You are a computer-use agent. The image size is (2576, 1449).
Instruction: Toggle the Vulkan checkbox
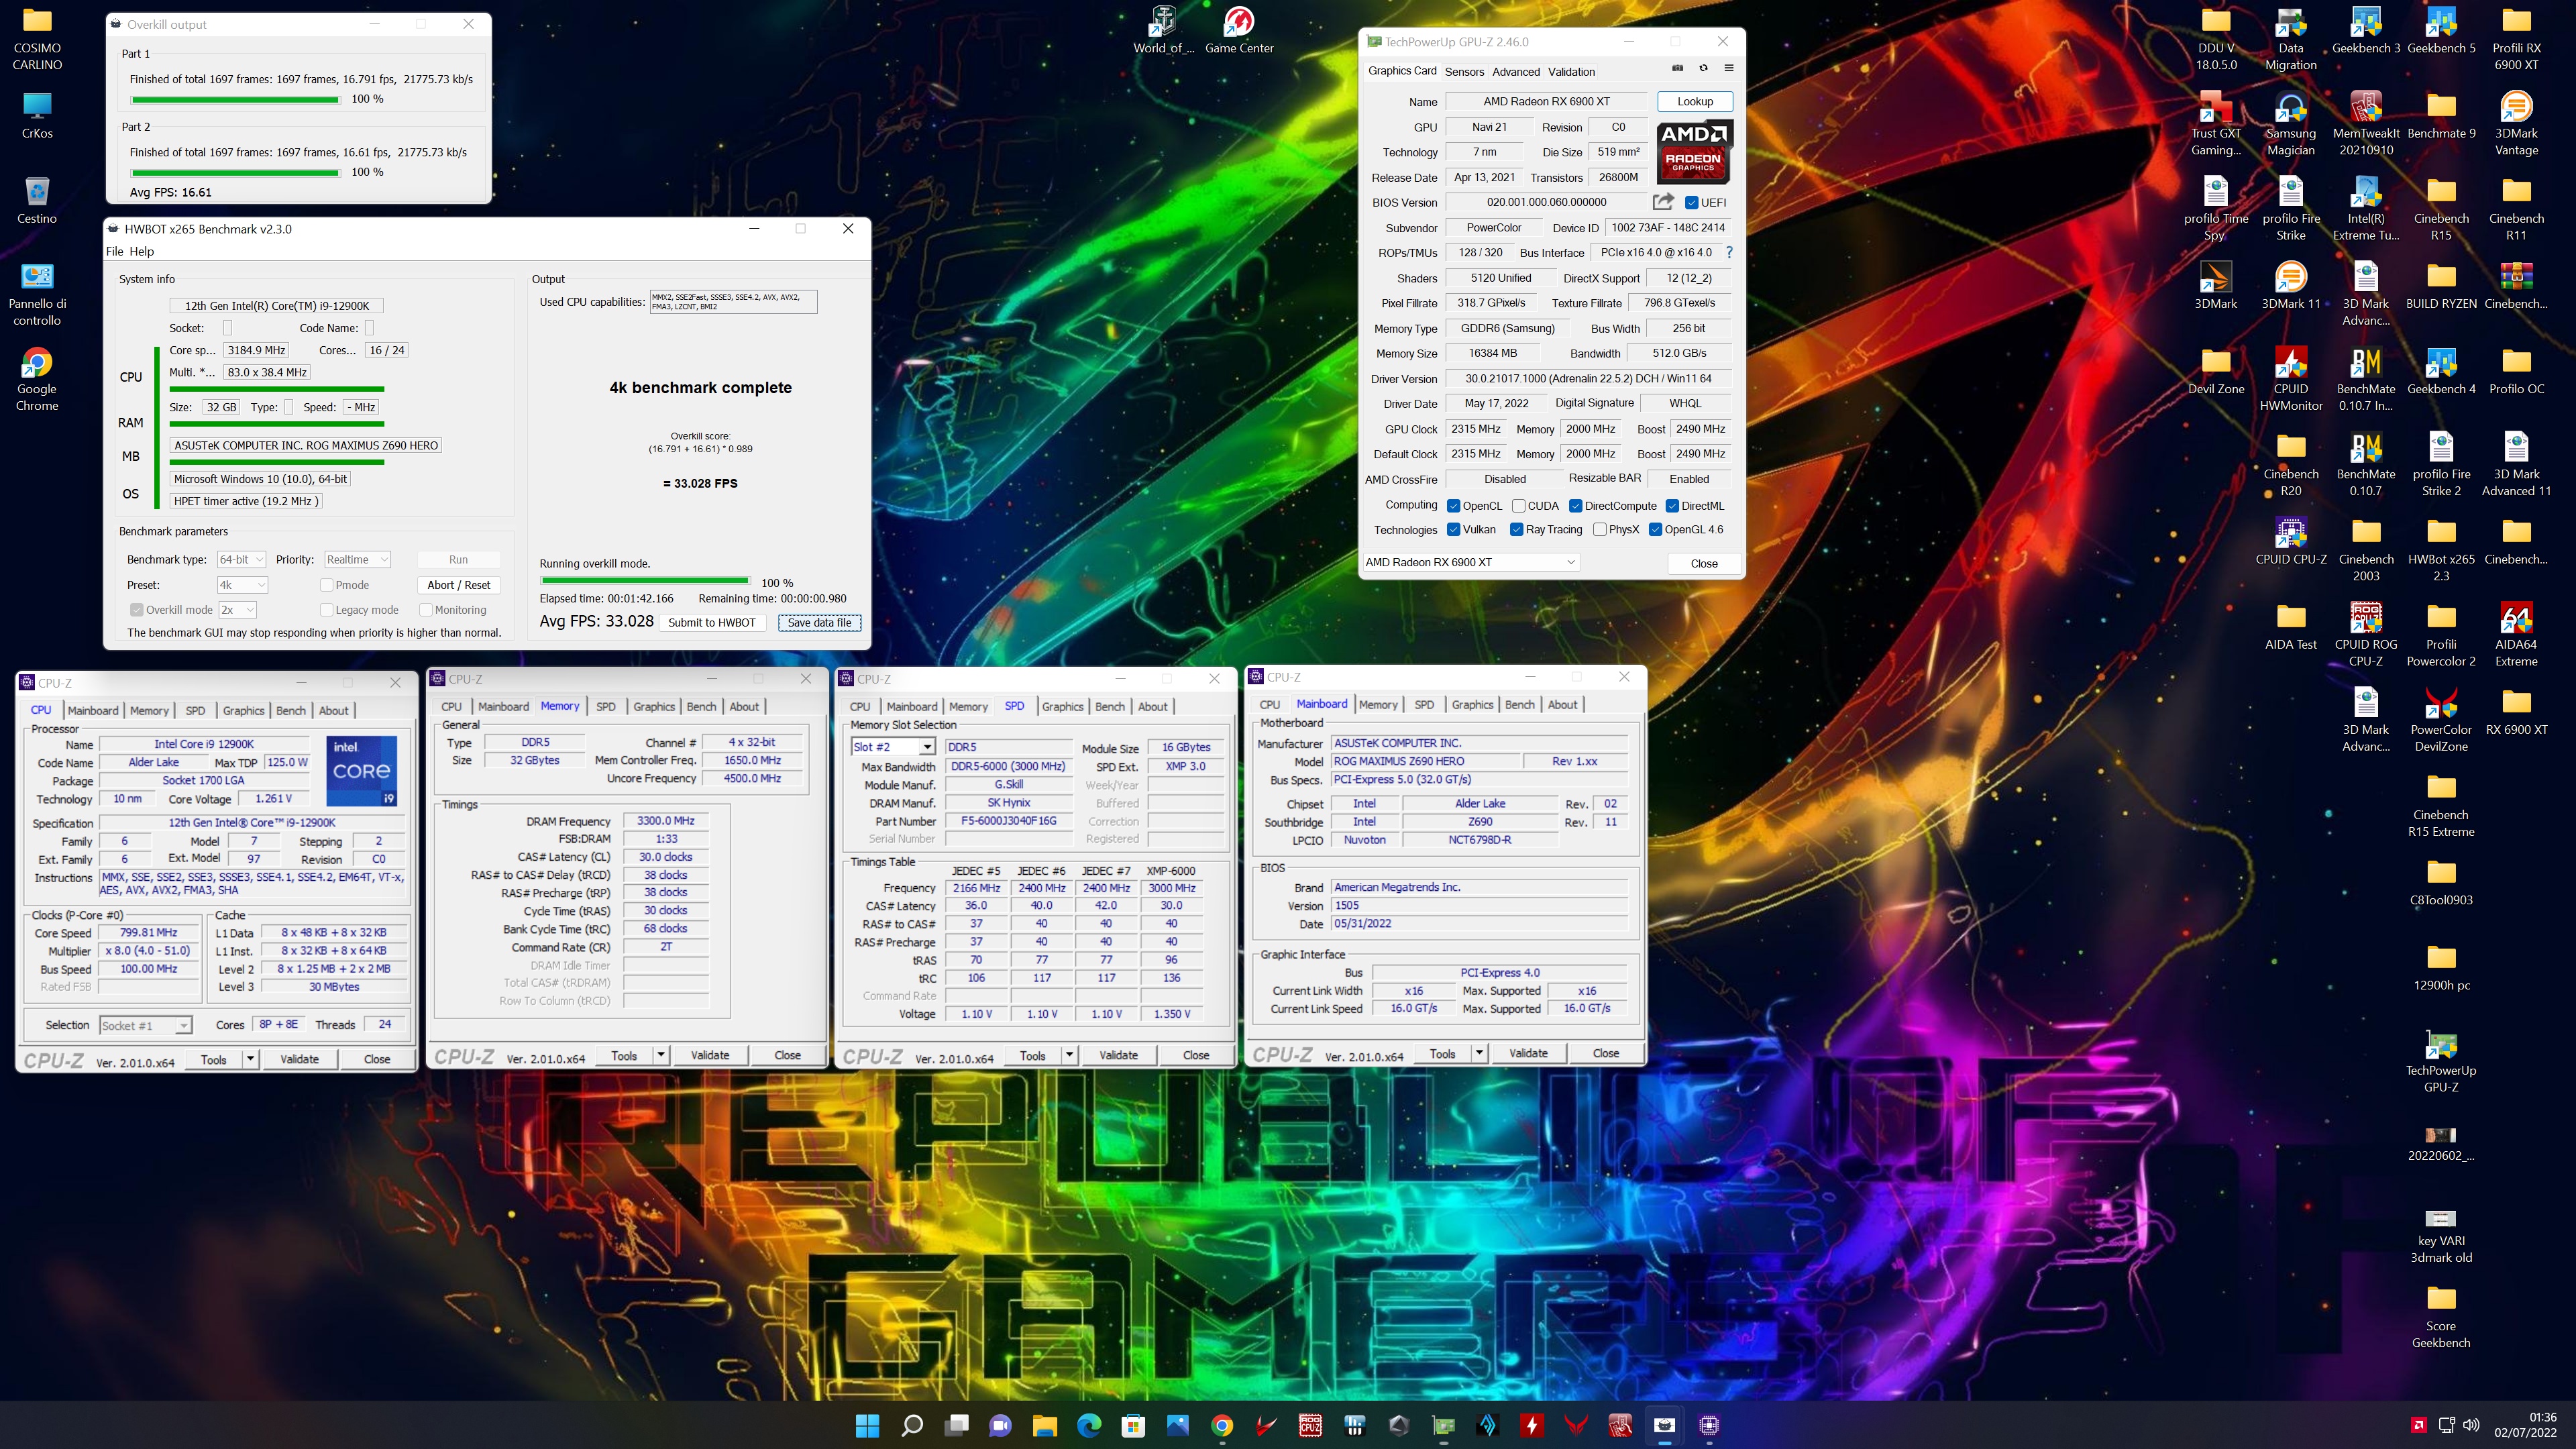[1453, 530]
